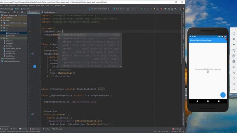Click the green Run app icon in toolbar
This screenshot has width=237, height=133.
point(141,9)
